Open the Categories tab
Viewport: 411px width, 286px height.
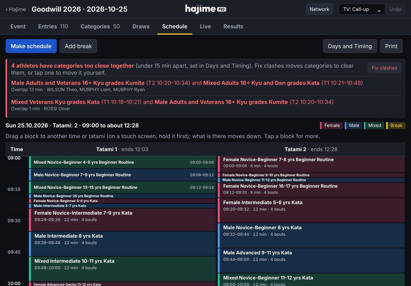100,26
